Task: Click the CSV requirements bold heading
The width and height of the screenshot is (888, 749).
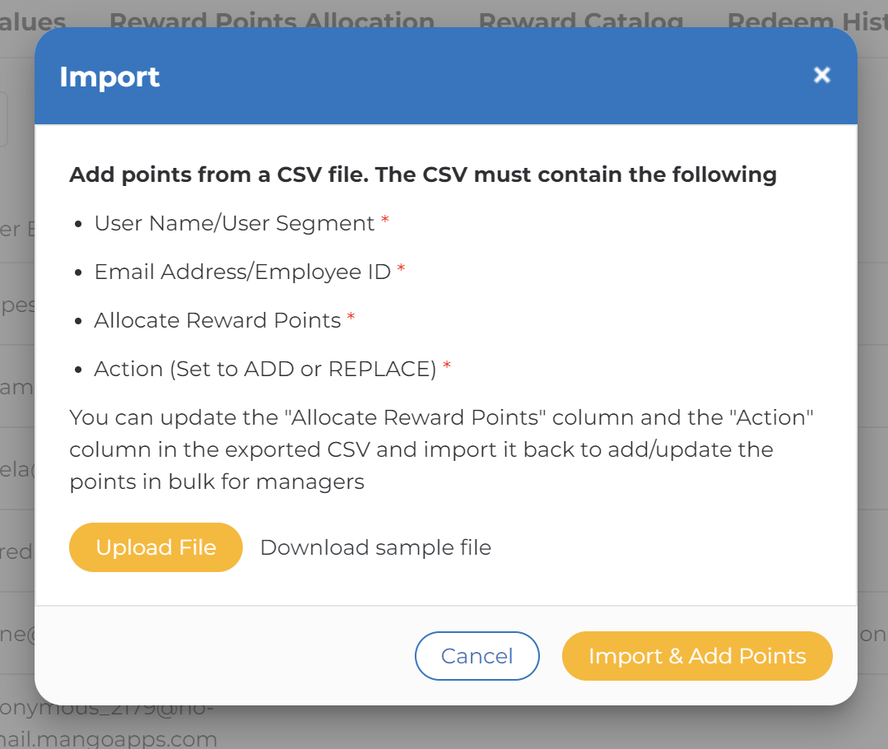Action: click(x=423, y=174)
